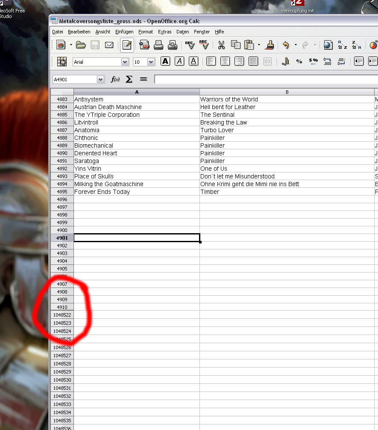Click the Sum sigma icon

click(x=129, y=79)
